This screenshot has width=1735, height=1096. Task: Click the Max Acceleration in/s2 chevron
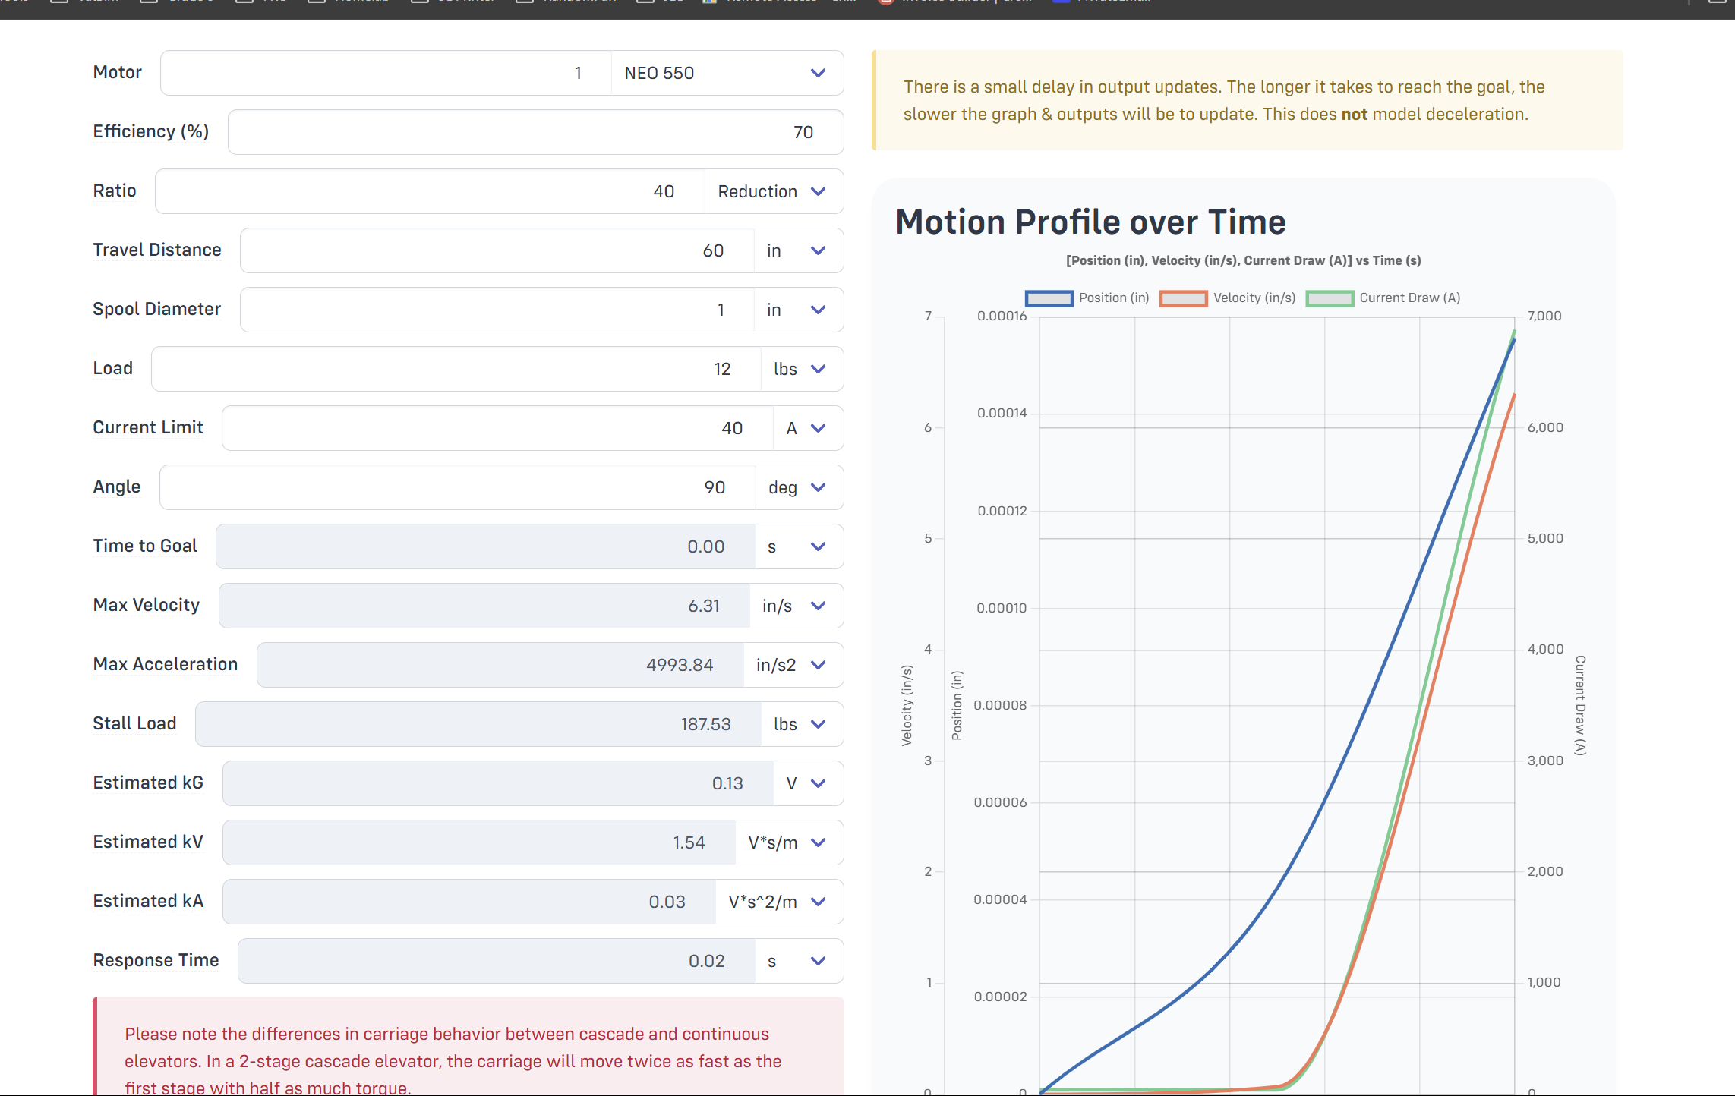[x=817, y=665]
